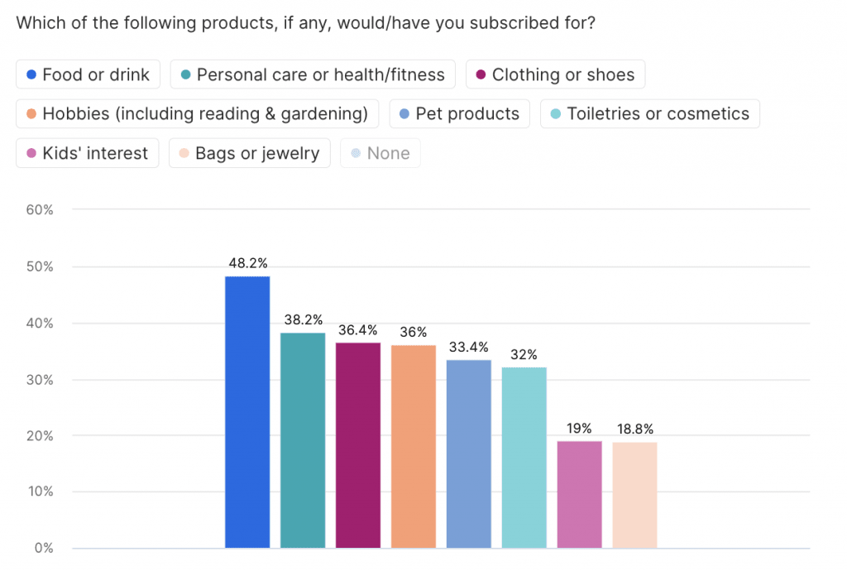
Task: Toggle the Clothing or shoes legend item
Action: (x=555, y=74)
